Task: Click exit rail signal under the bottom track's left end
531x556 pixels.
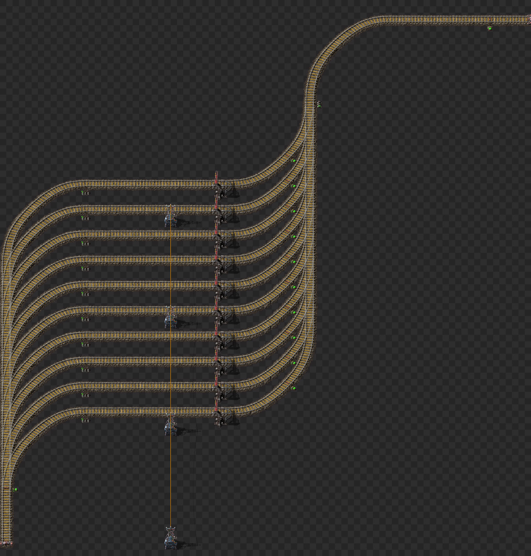Action: (x=85, y=420)
